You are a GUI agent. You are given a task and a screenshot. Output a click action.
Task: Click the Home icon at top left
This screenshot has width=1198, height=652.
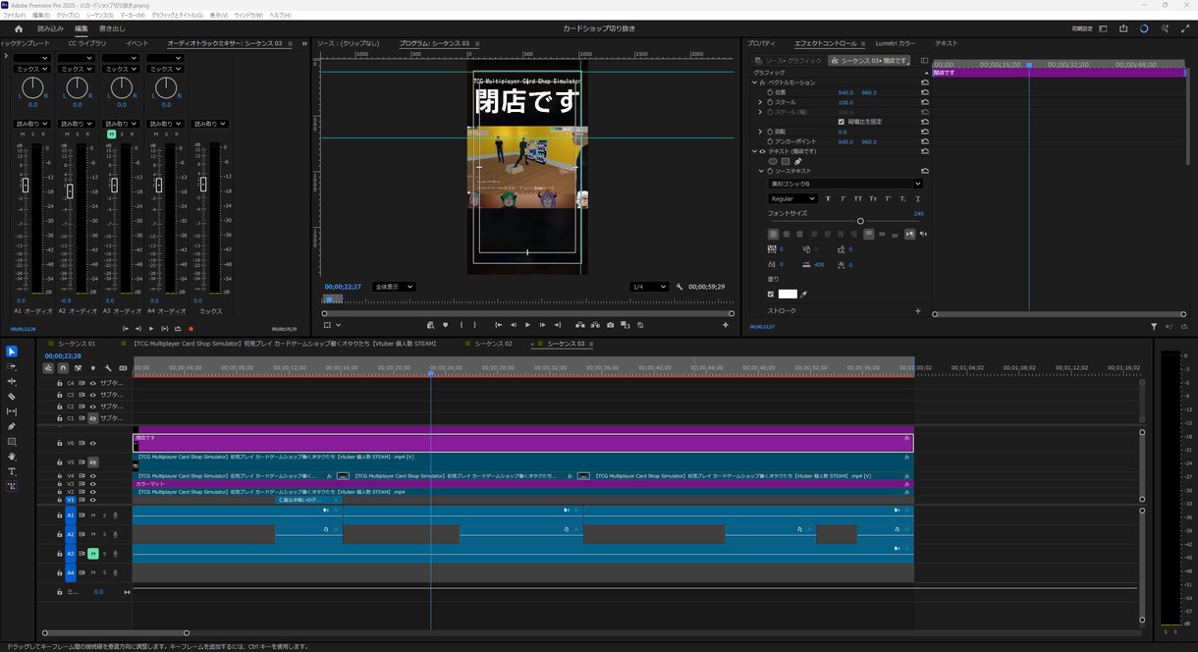pos(18,28)
